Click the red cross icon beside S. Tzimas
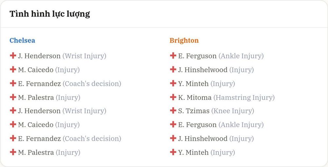This screenshot has width=328, height=167. click(173, 110)
